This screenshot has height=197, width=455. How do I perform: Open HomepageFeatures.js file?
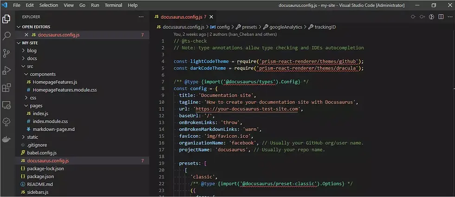(55, 82)
